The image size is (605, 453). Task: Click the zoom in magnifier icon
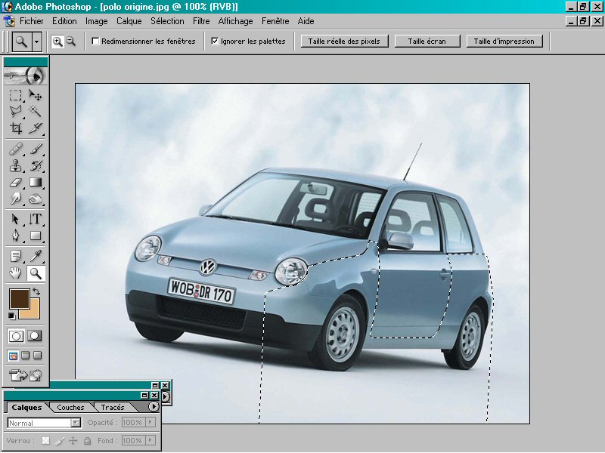[x=57, y=42]
